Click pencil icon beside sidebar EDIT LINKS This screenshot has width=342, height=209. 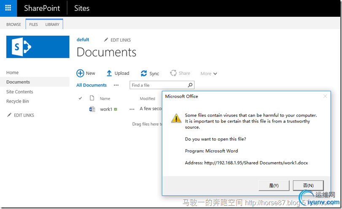(x=9, y=115)
